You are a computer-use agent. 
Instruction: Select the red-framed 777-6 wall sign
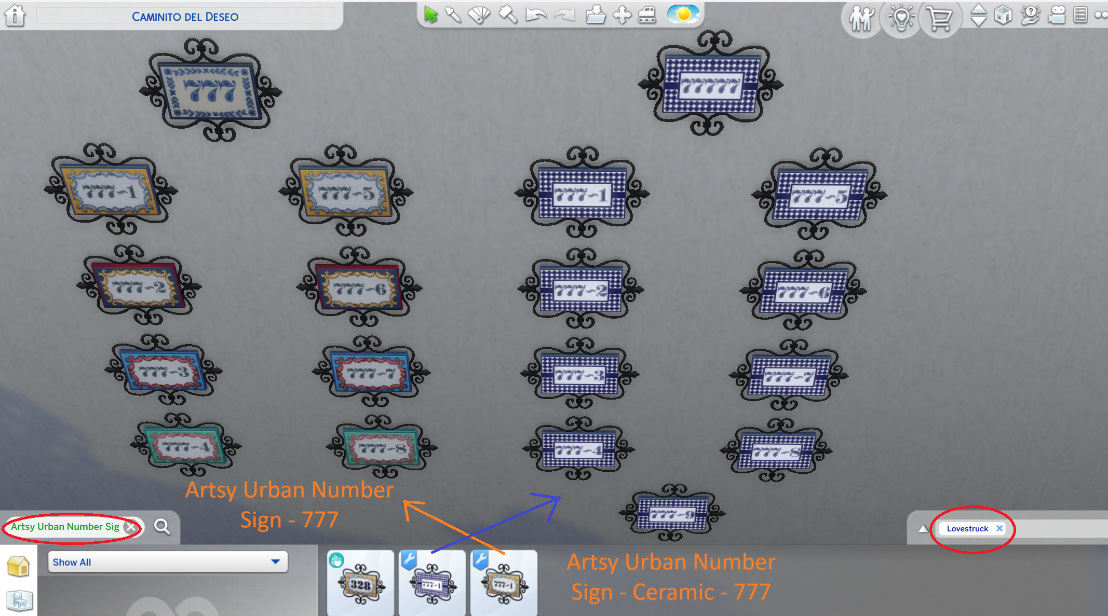click(359, 287)
